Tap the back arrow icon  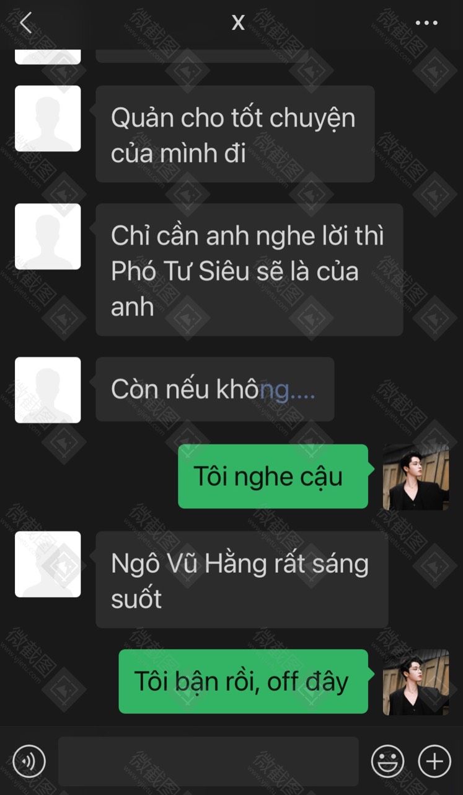25,23
